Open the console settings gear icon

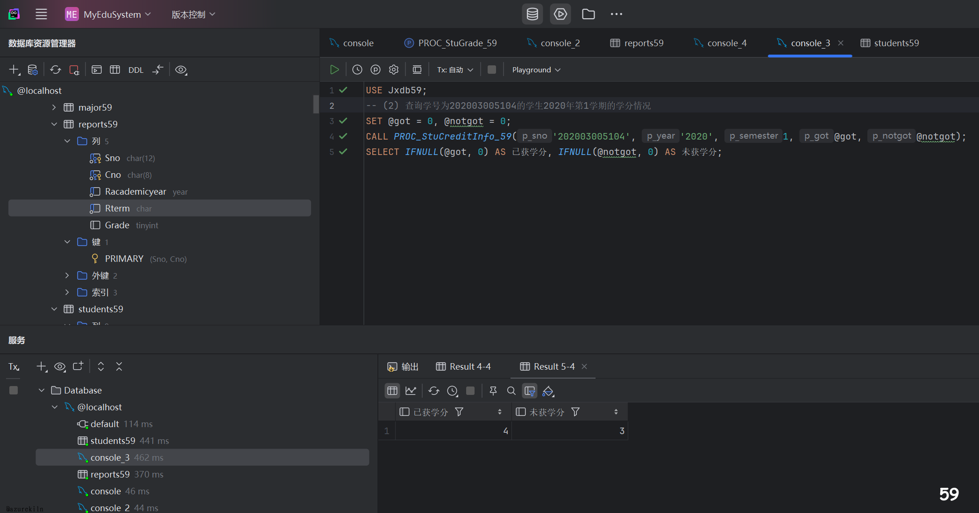[x=394, y=70]
